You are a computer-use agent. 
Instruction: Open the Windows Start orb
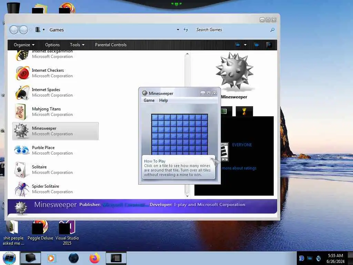coord(9,258)
